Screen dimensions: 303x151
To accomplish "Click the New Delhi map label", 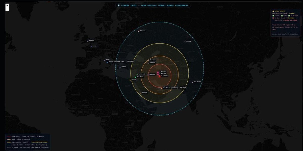I will 197,82.
